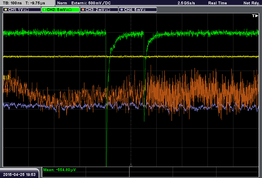Click the T trigger arrow marker at top right

click(255, 16)
